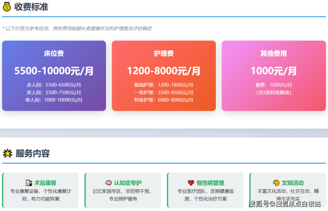Click the 术后康复 rehabilitation device icon
This screenshot has height=211, width=328.
click(29, 183)
